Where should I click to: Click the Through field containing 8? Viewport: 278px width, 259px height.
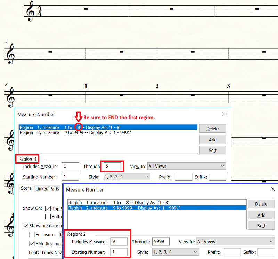[111, 167]
